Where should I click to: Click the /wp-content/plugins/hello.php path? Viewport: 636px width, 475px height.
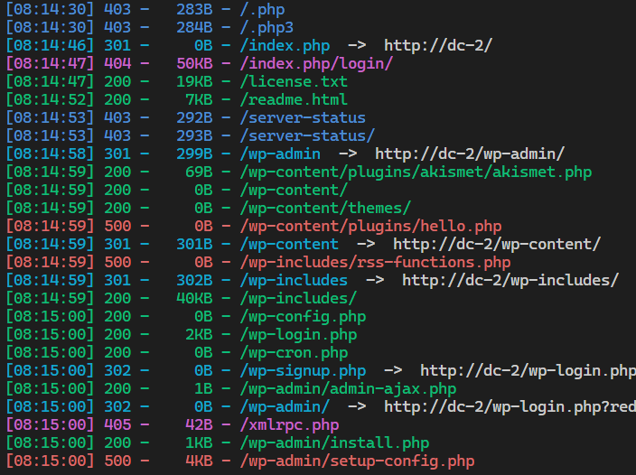(370, 226)
